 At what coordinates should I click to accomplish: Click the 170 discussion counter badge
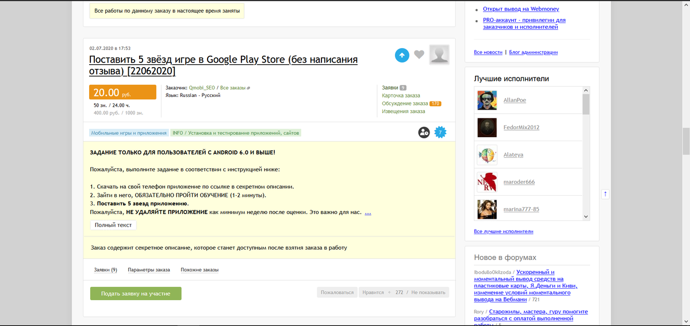point(435,103)
